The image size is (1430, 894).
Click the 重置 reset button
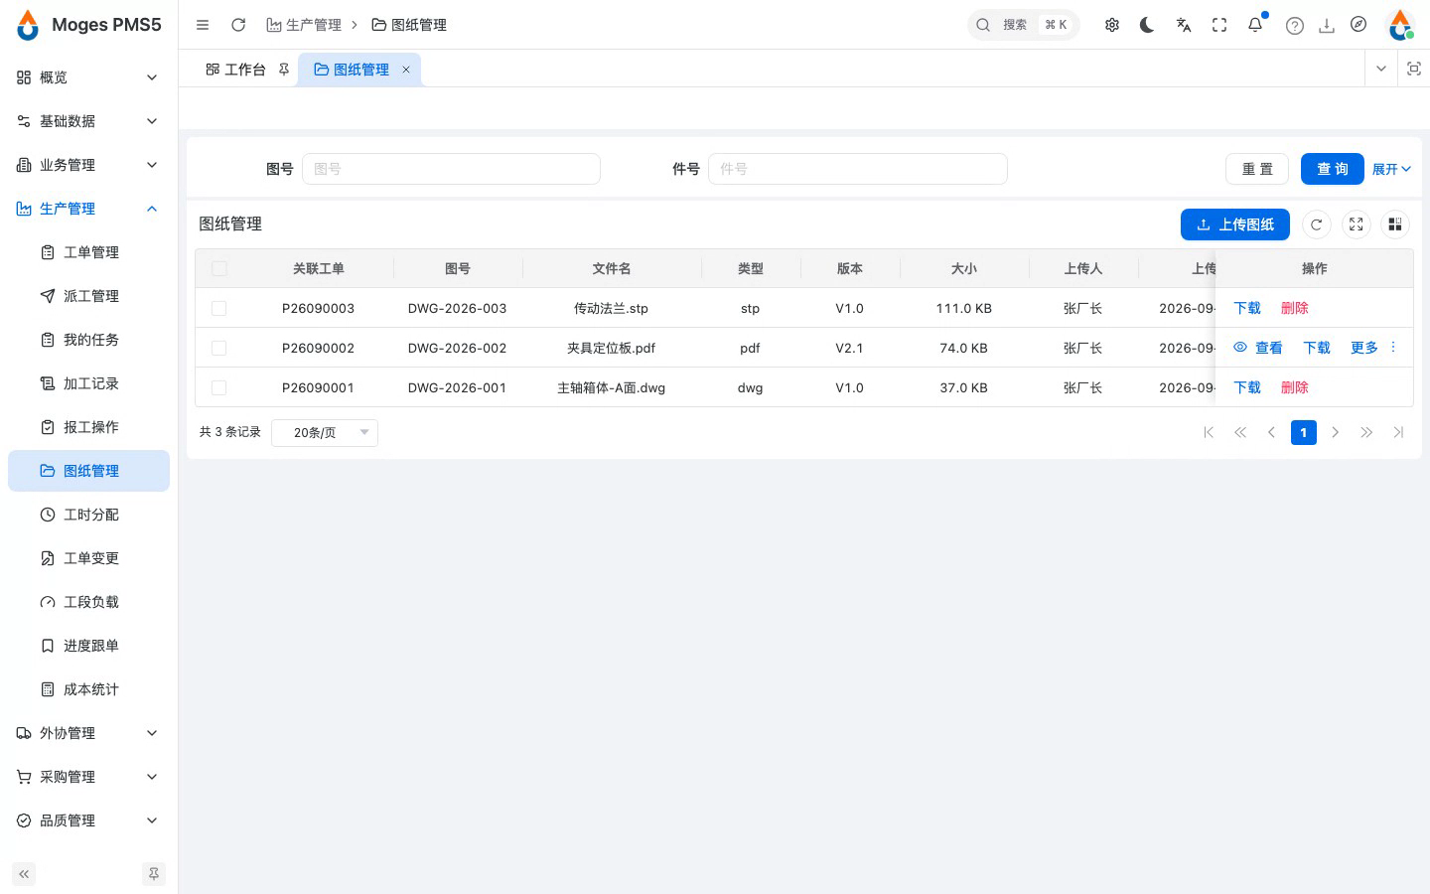(x=1257, y=169)
